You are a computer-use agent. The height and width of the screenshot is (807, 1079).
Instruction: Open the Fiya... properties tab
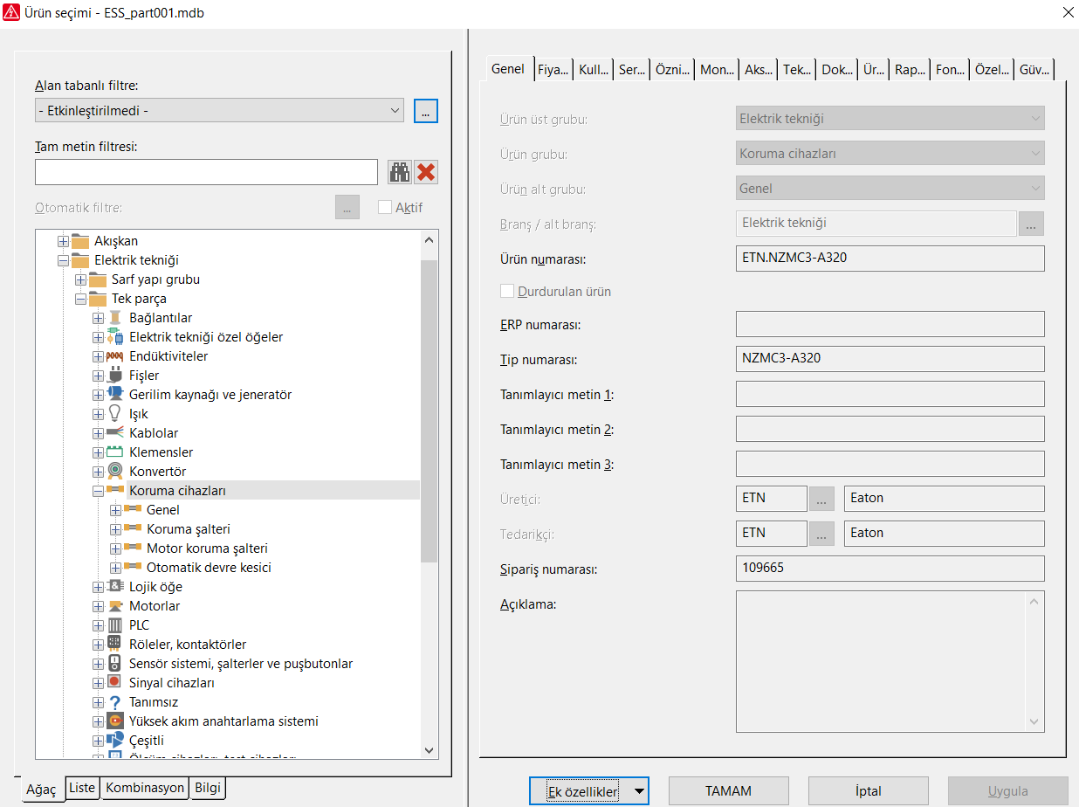[553, 70]
